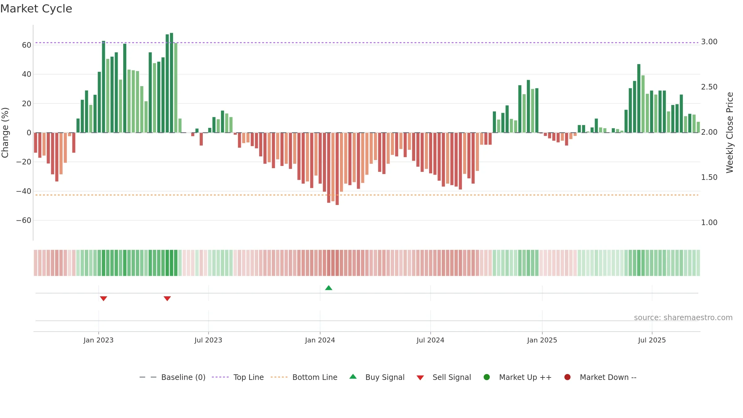
Task: Click the tallest green bar above the Top Line
Action: 172,83
